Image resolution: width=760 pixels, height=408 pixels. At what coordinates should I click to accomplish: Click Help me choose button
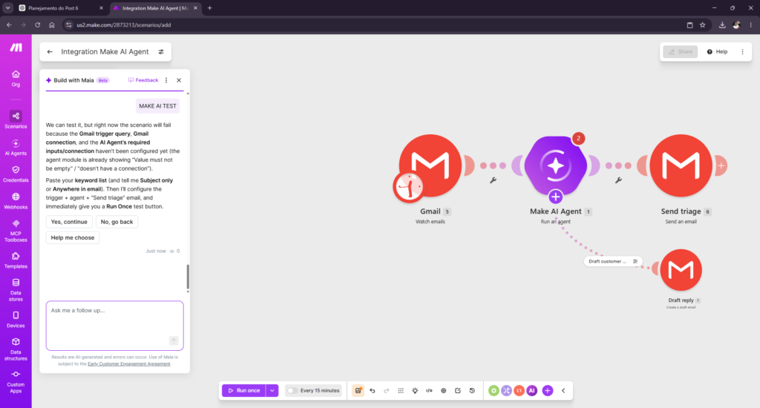73,237
